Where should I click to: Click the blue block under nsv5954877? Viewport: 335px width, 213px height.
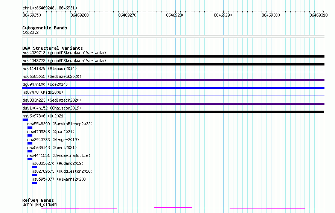(x=35, y=183)
